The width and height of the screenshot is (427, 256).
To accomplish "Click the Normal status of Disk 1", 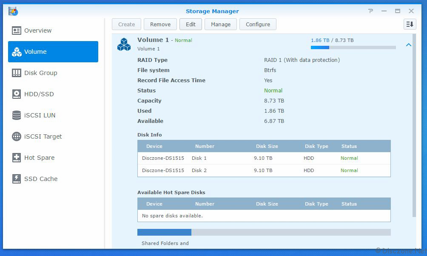I will coord(350,158).
